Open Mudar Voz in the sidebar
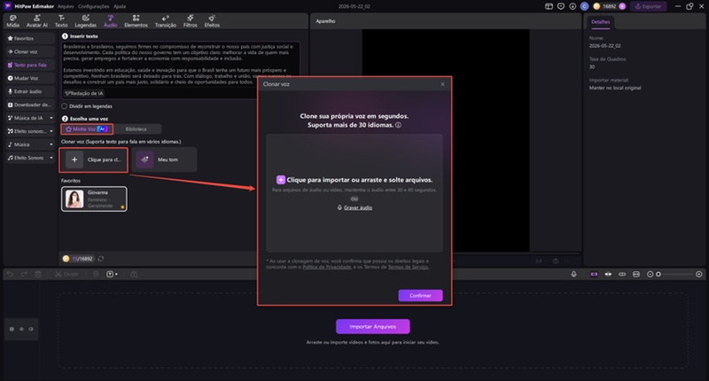709x381 pixels. 30,78
